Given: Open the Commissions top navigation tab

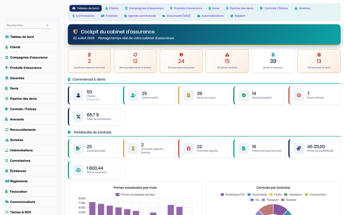Looking at the screenshot, I should pos(83,16).
